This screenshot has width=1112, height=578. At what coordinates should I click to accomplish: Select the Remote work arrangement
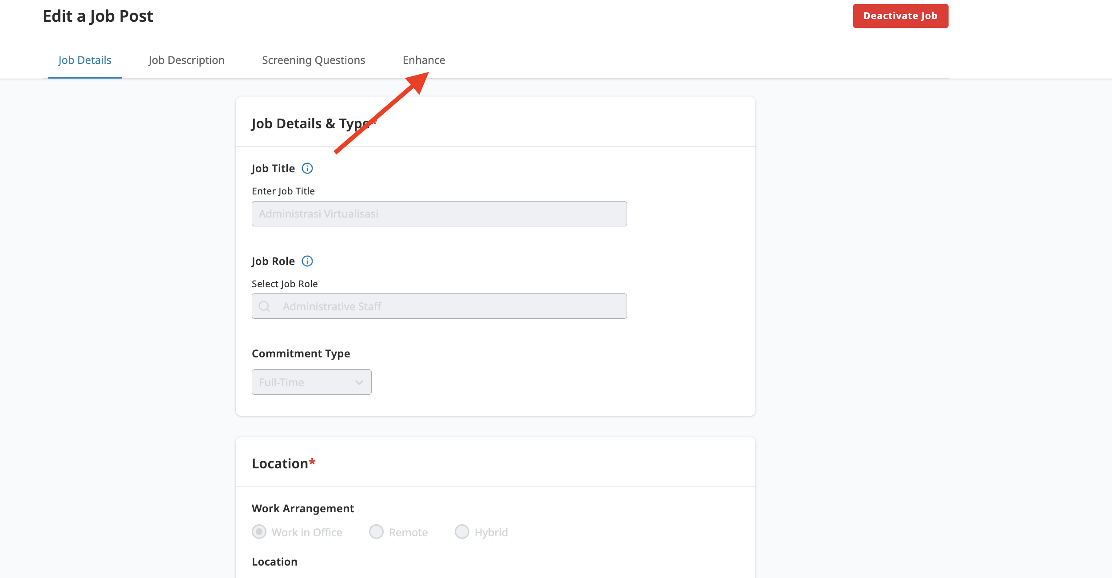pyautogui.click(x=376, y=532)
